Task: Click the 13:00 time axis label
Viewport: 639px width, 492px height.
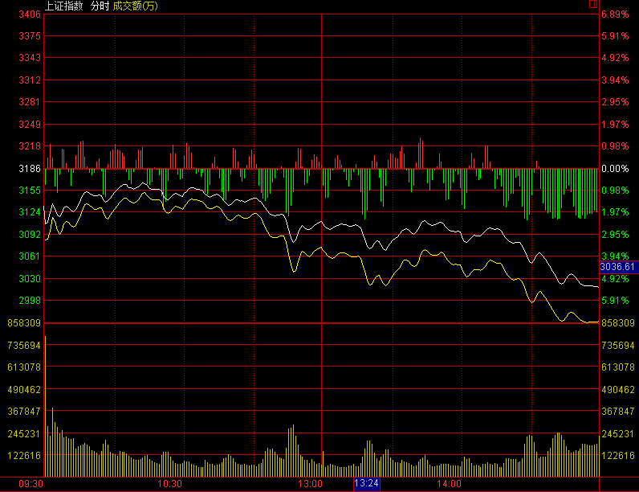Action: (310, 485)
